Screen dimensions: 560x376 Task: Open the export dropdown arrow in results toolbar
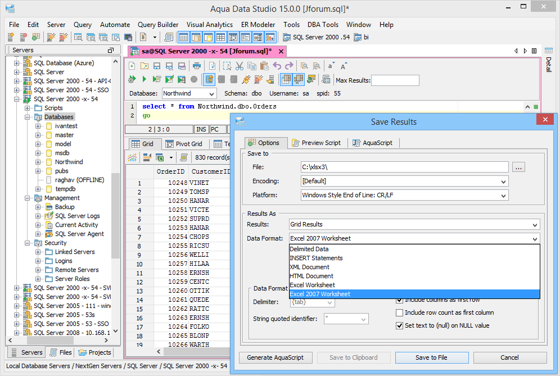[x=171, y=157]
